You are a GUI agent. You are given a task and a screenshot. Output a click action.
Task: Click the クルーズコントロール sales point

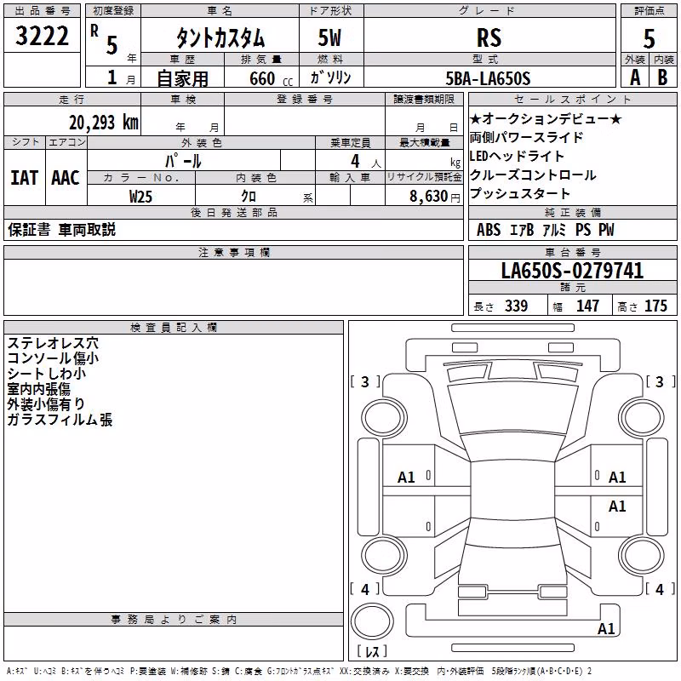[x=533, y=175]
